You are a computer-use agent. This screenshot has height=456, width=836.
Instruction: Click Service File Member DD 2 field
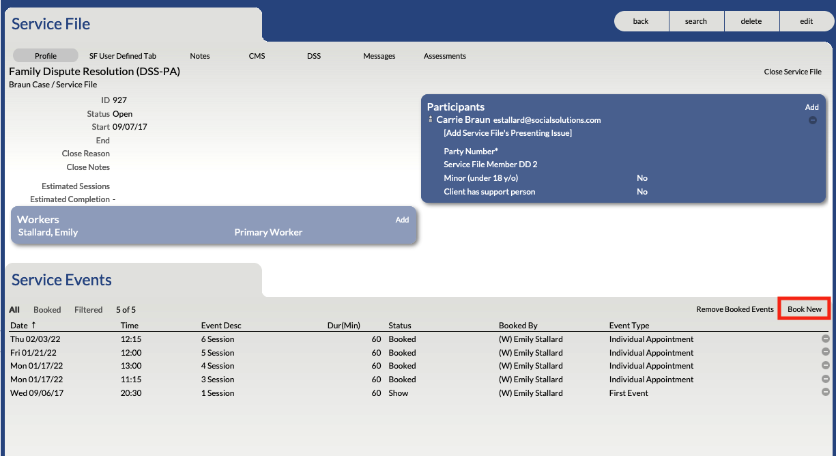point(491,165)
